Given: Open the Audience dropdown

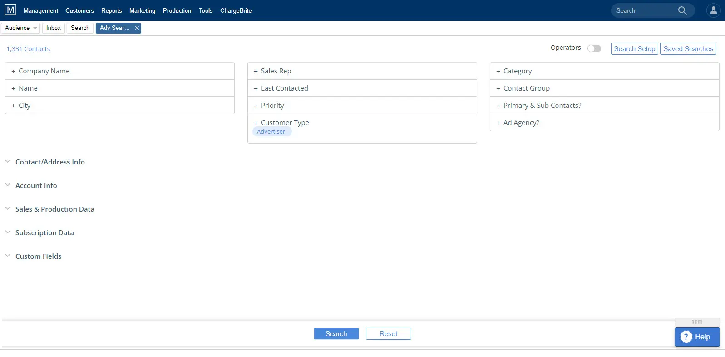Looking at the screenshot, I should [x=21, y=28].
